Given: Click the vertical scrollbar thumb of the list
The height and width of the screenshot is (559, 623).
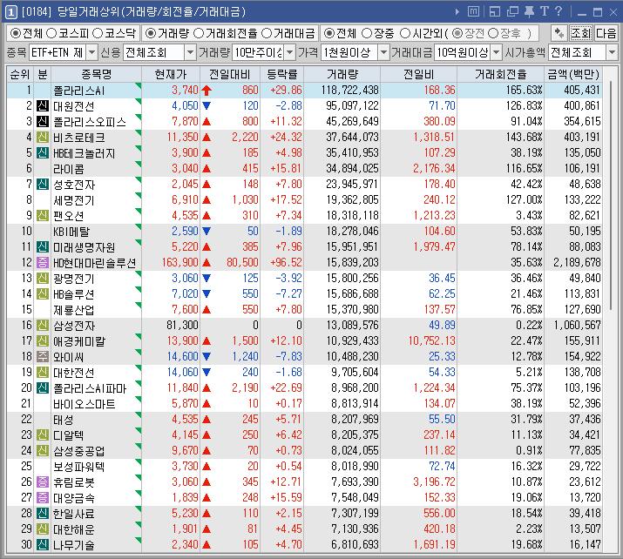Looking at the screenshot, I should (x=611, y=194).
